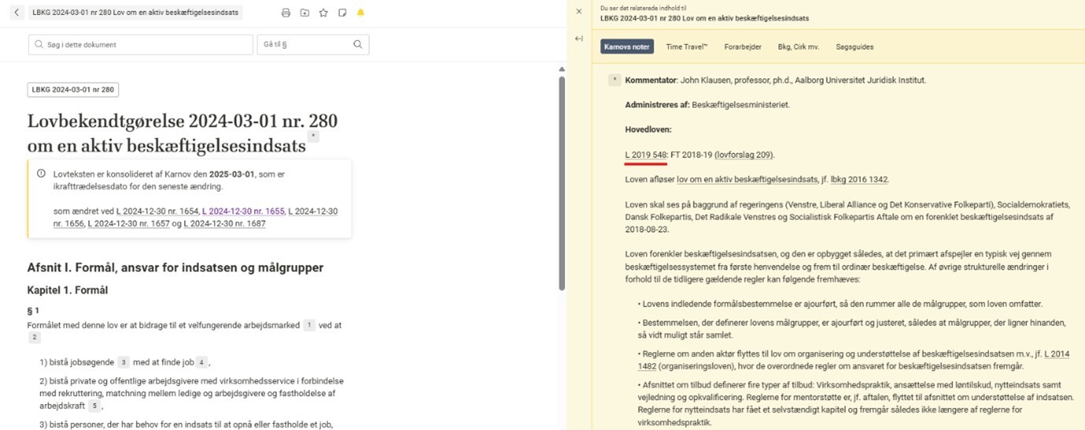This screenshot has width=1085, height=430.
Task: Click the document's vertical scrollbar
Action: [x=562, y=181]
